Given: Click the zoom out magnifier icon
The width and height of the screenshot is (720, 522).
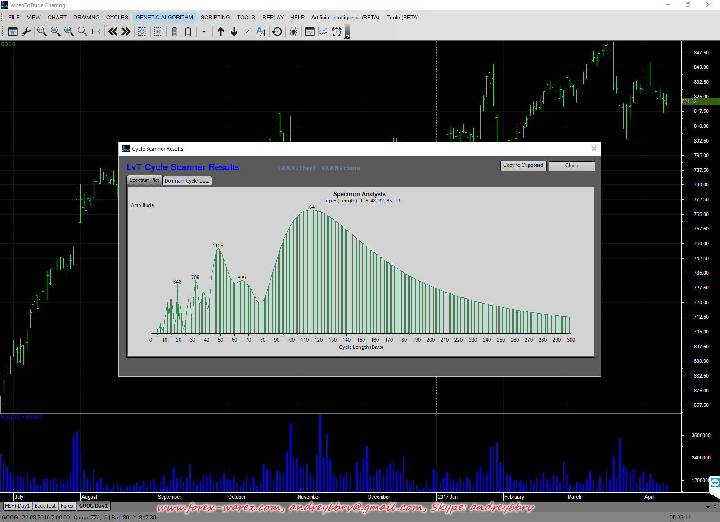Looking at the screenshot, I should (x=55, y=31).
